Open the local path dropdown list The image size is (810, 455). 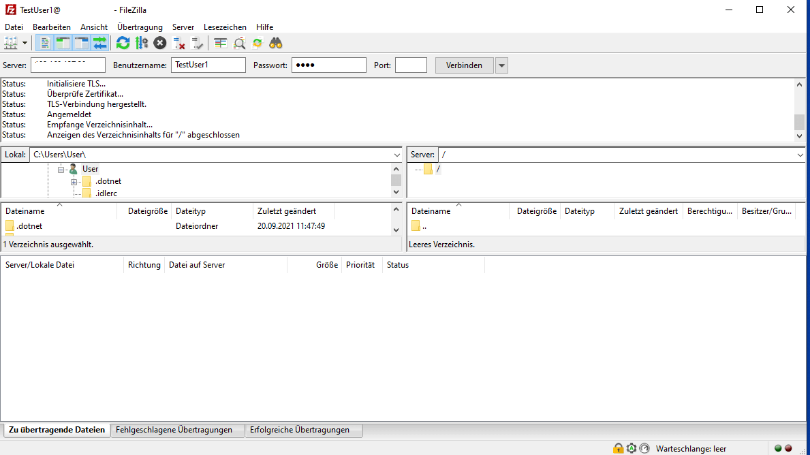pos(397,155)
